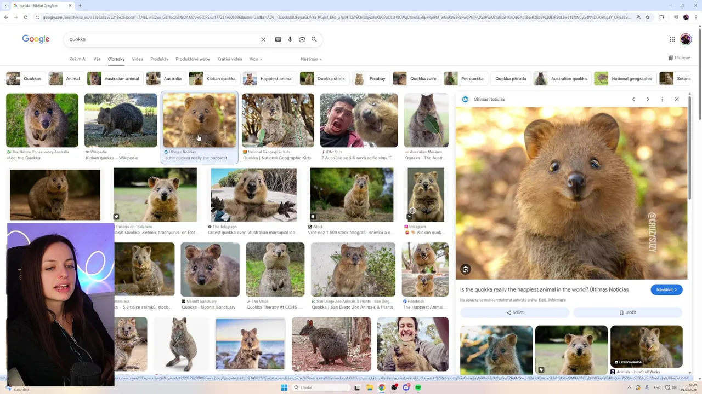
Task: Go back in browser history
Action: [x=6, y=17]
